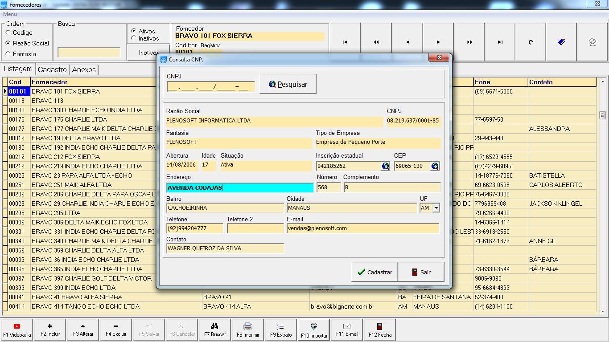
Task: Click phone cell (69) 6671-5000
Action: pyautogui.click(x=501, y=91)
